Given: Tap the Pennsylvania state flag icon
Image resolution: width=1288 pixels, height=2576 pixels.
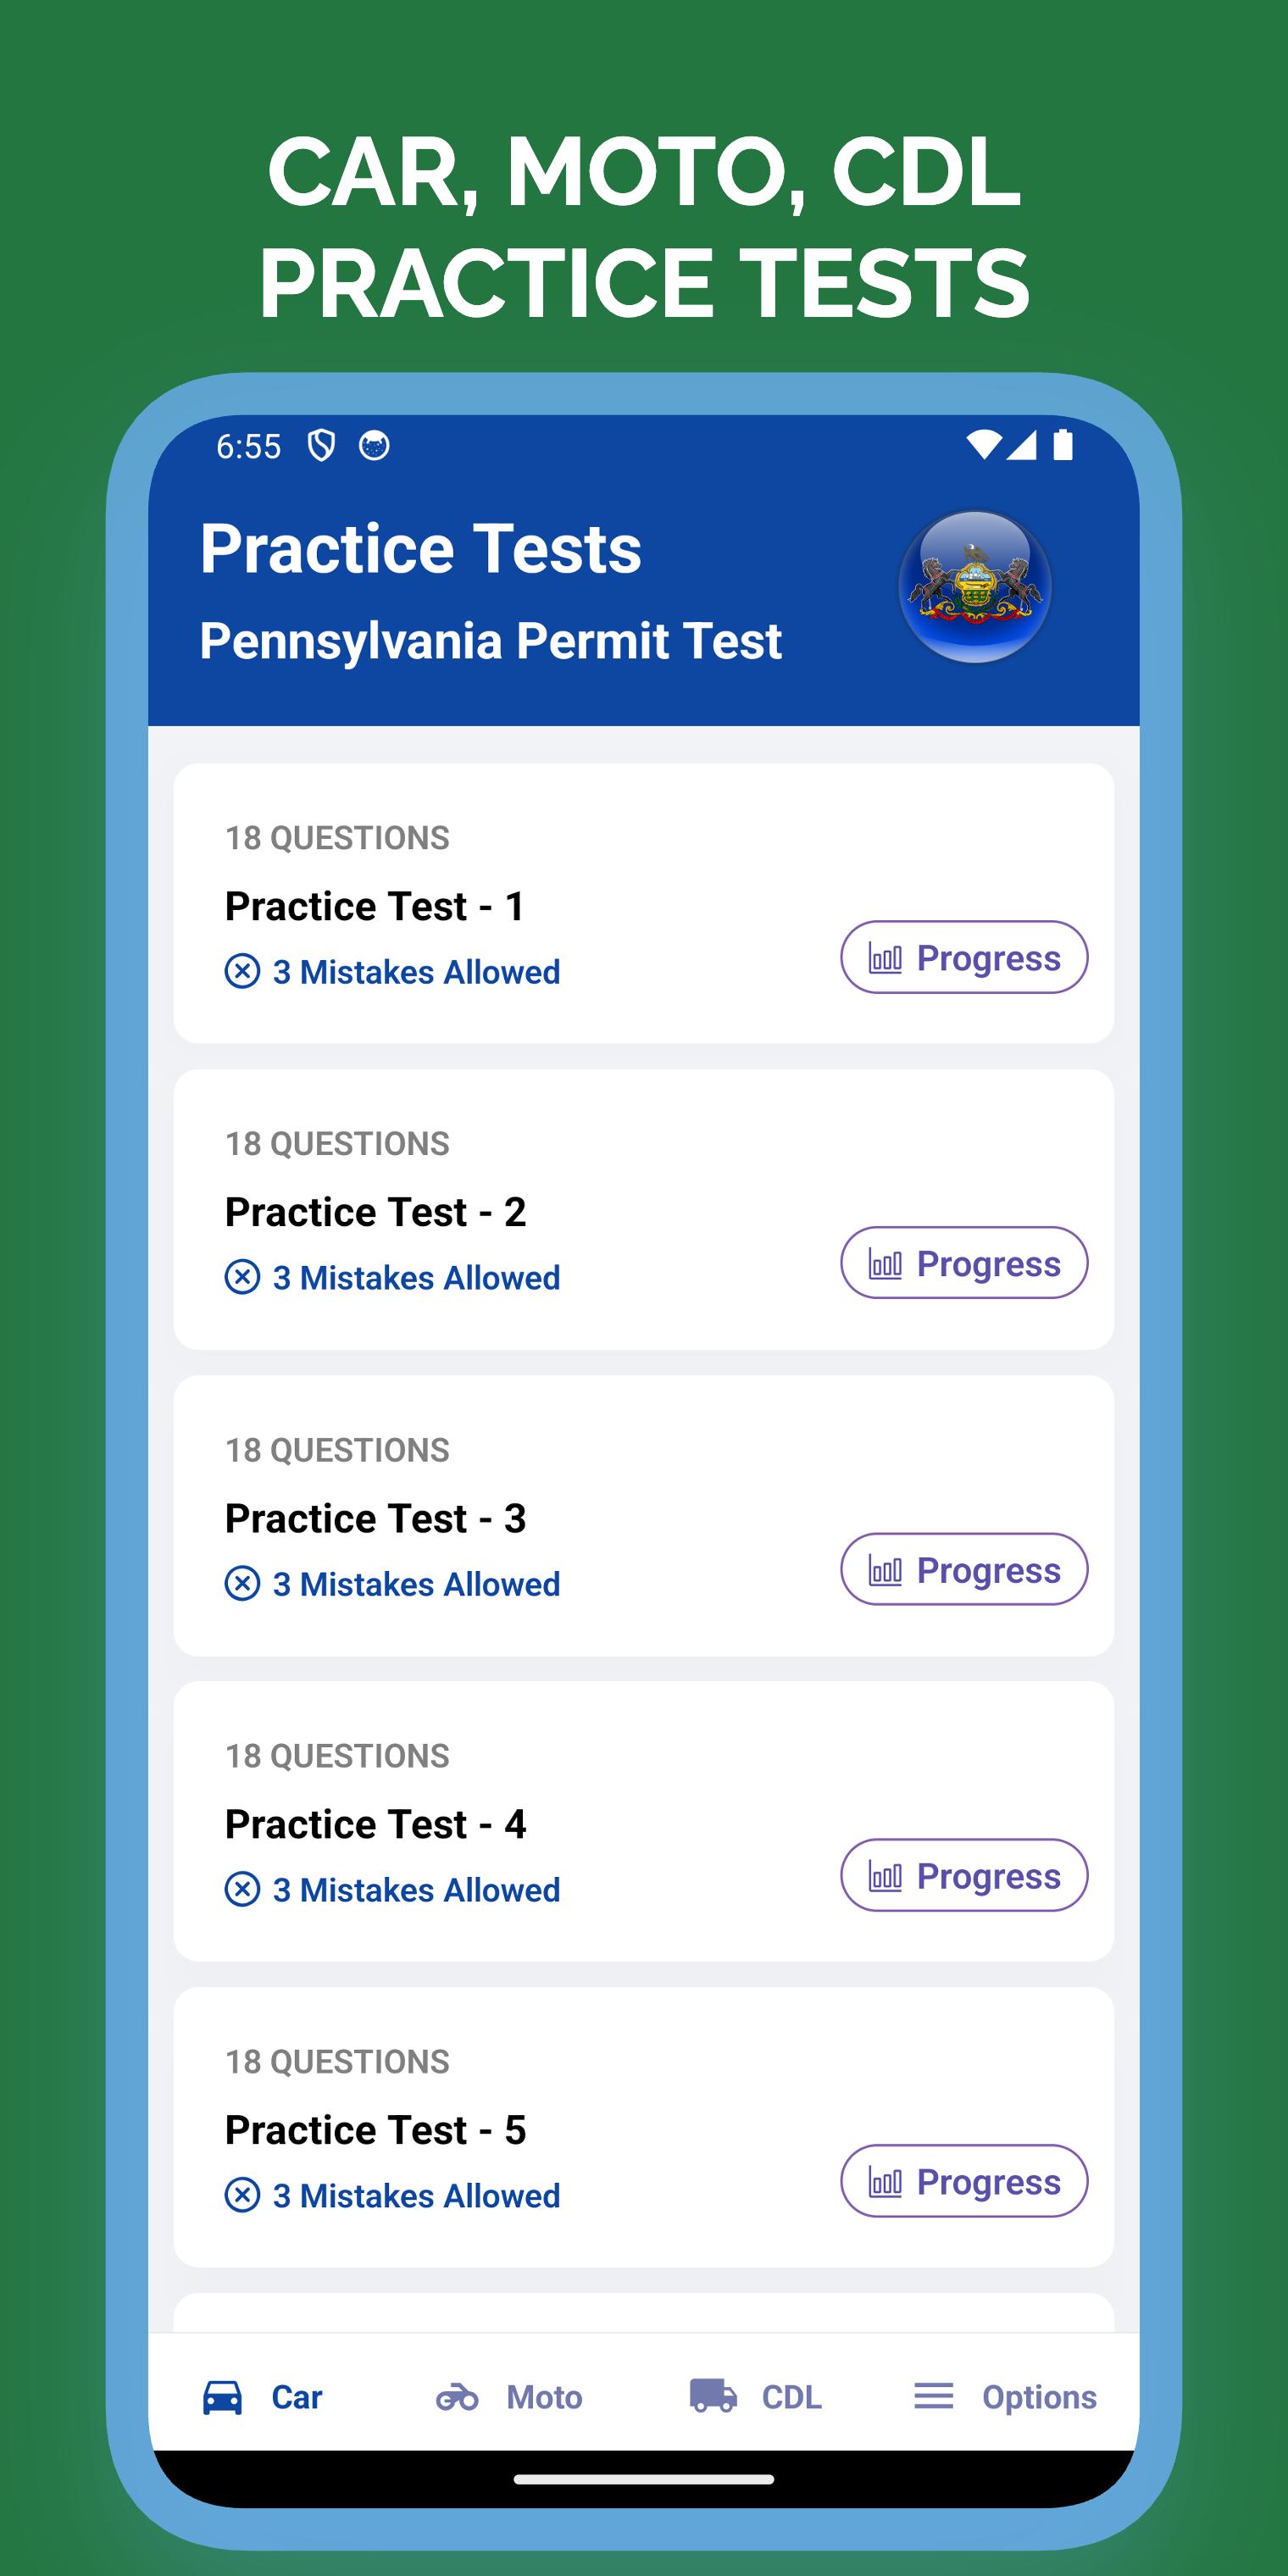Looking at the screenshot, I should click(975, 587).
